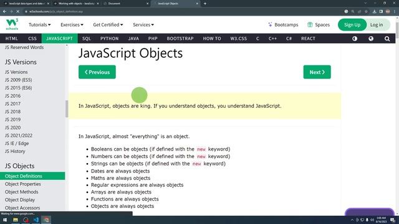Image resolution: width=399 pixels, height=224 pixels.
Task: Expand the Get Certified dropdown
Action: coord(108,25)
